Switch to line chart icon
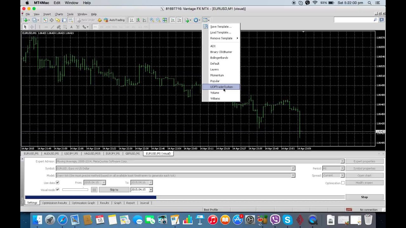Image resolution: width=406 pixels, height=228 pixels. pyautogui.click(x=144, y=20)
